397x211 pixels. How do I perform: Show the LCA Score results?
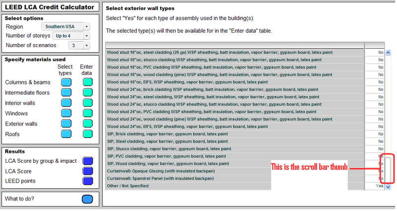coord(88,171)
